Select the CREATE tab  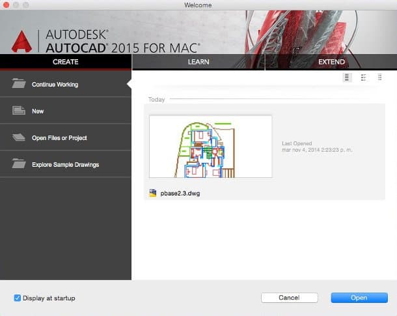pyautogui.click(x=65, y=62)
